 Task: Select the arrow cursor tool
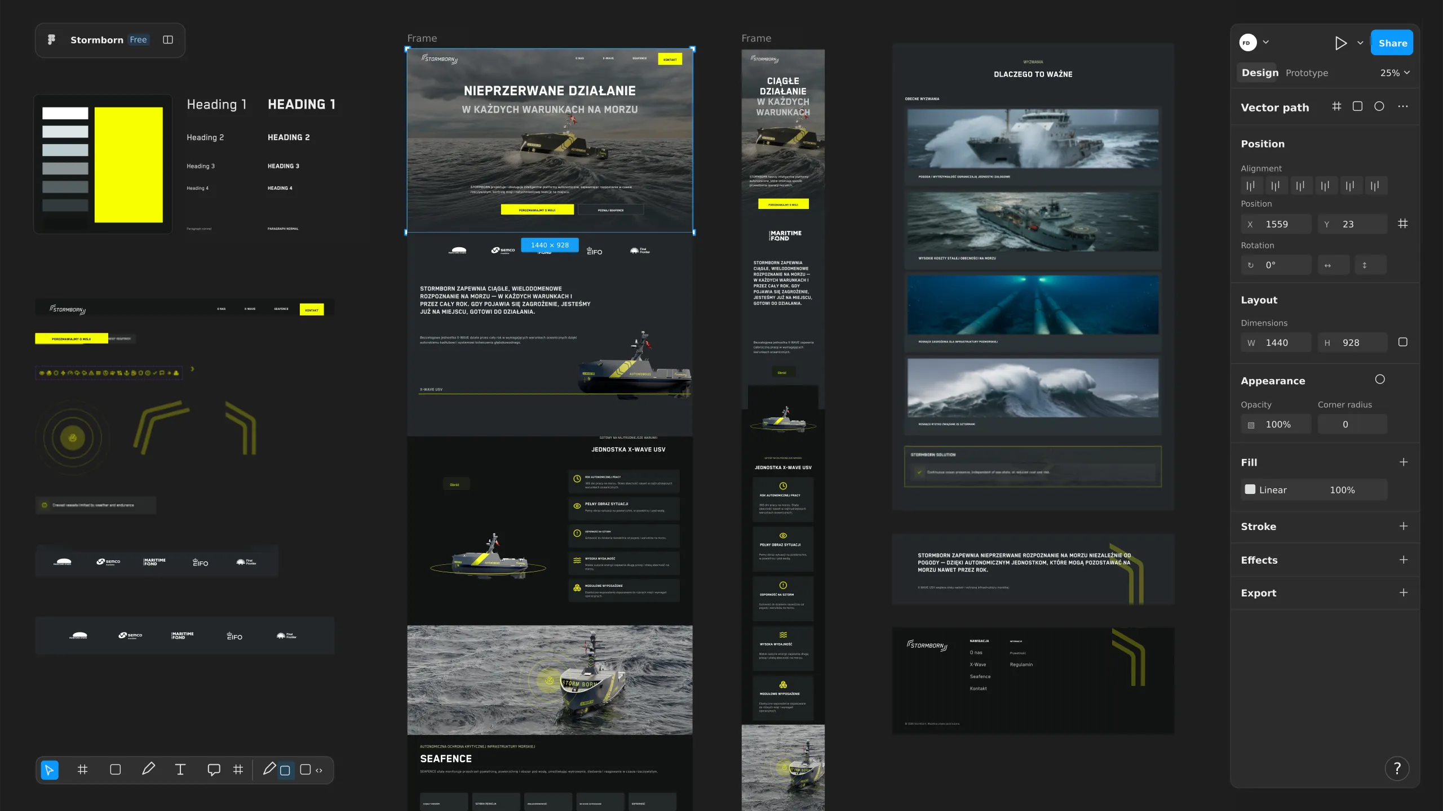coord(50,769)
